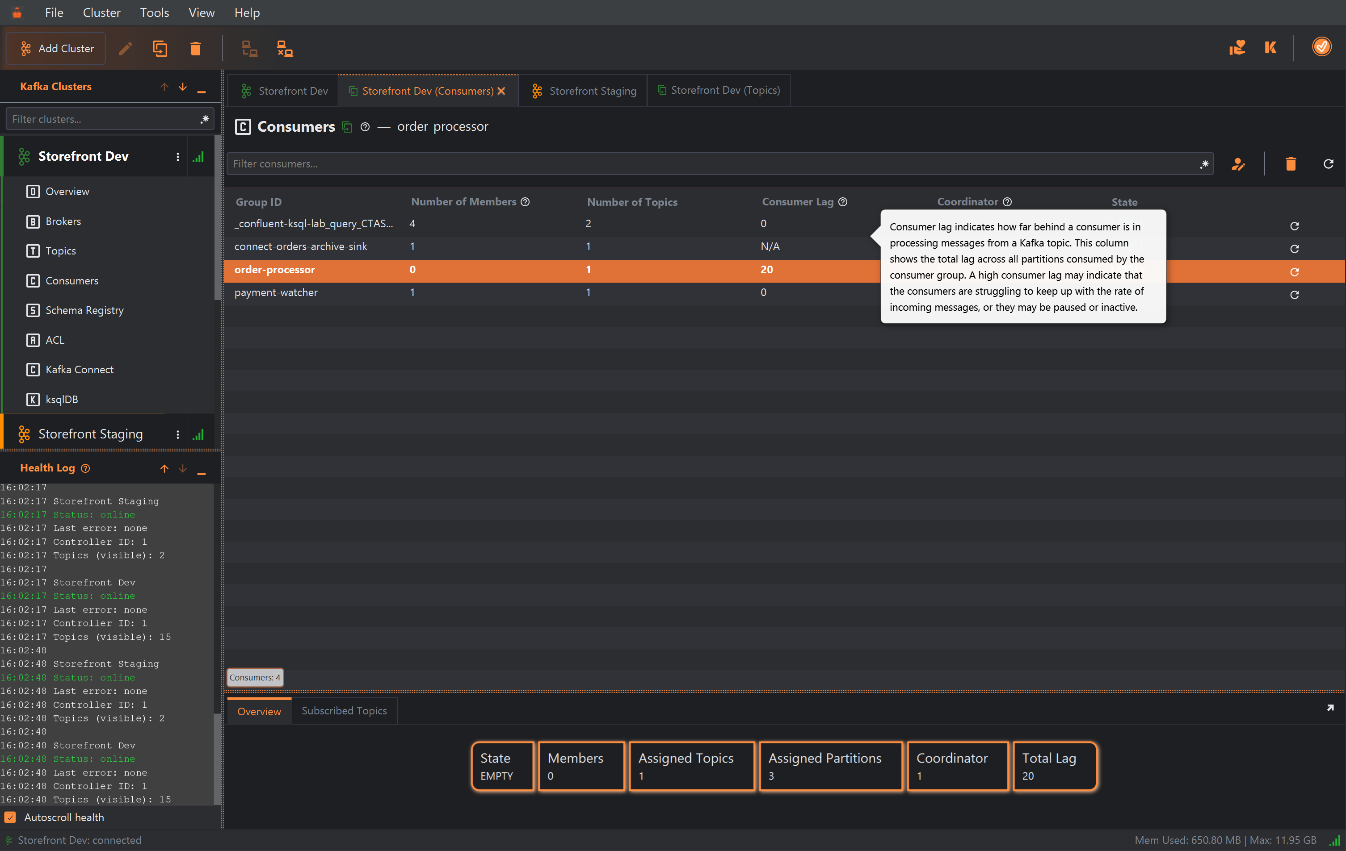Click the connect cluster toolbar icon
The height and width of the screenshot is (851, 1346).
(249, 49)
